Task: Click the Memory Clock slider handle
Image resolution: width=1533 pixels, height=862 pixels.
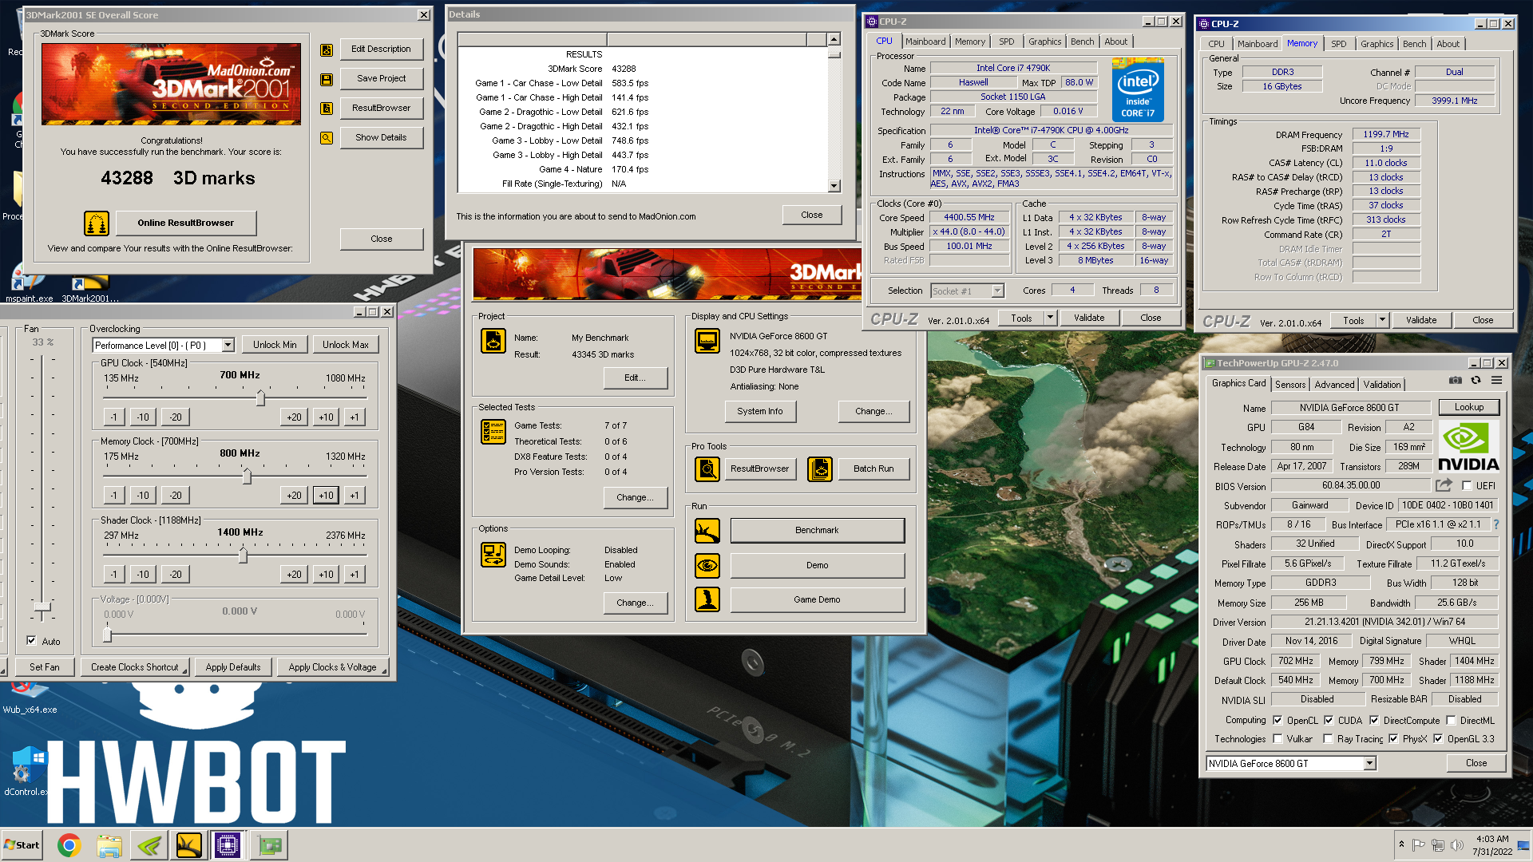Action: coord(247,476)
